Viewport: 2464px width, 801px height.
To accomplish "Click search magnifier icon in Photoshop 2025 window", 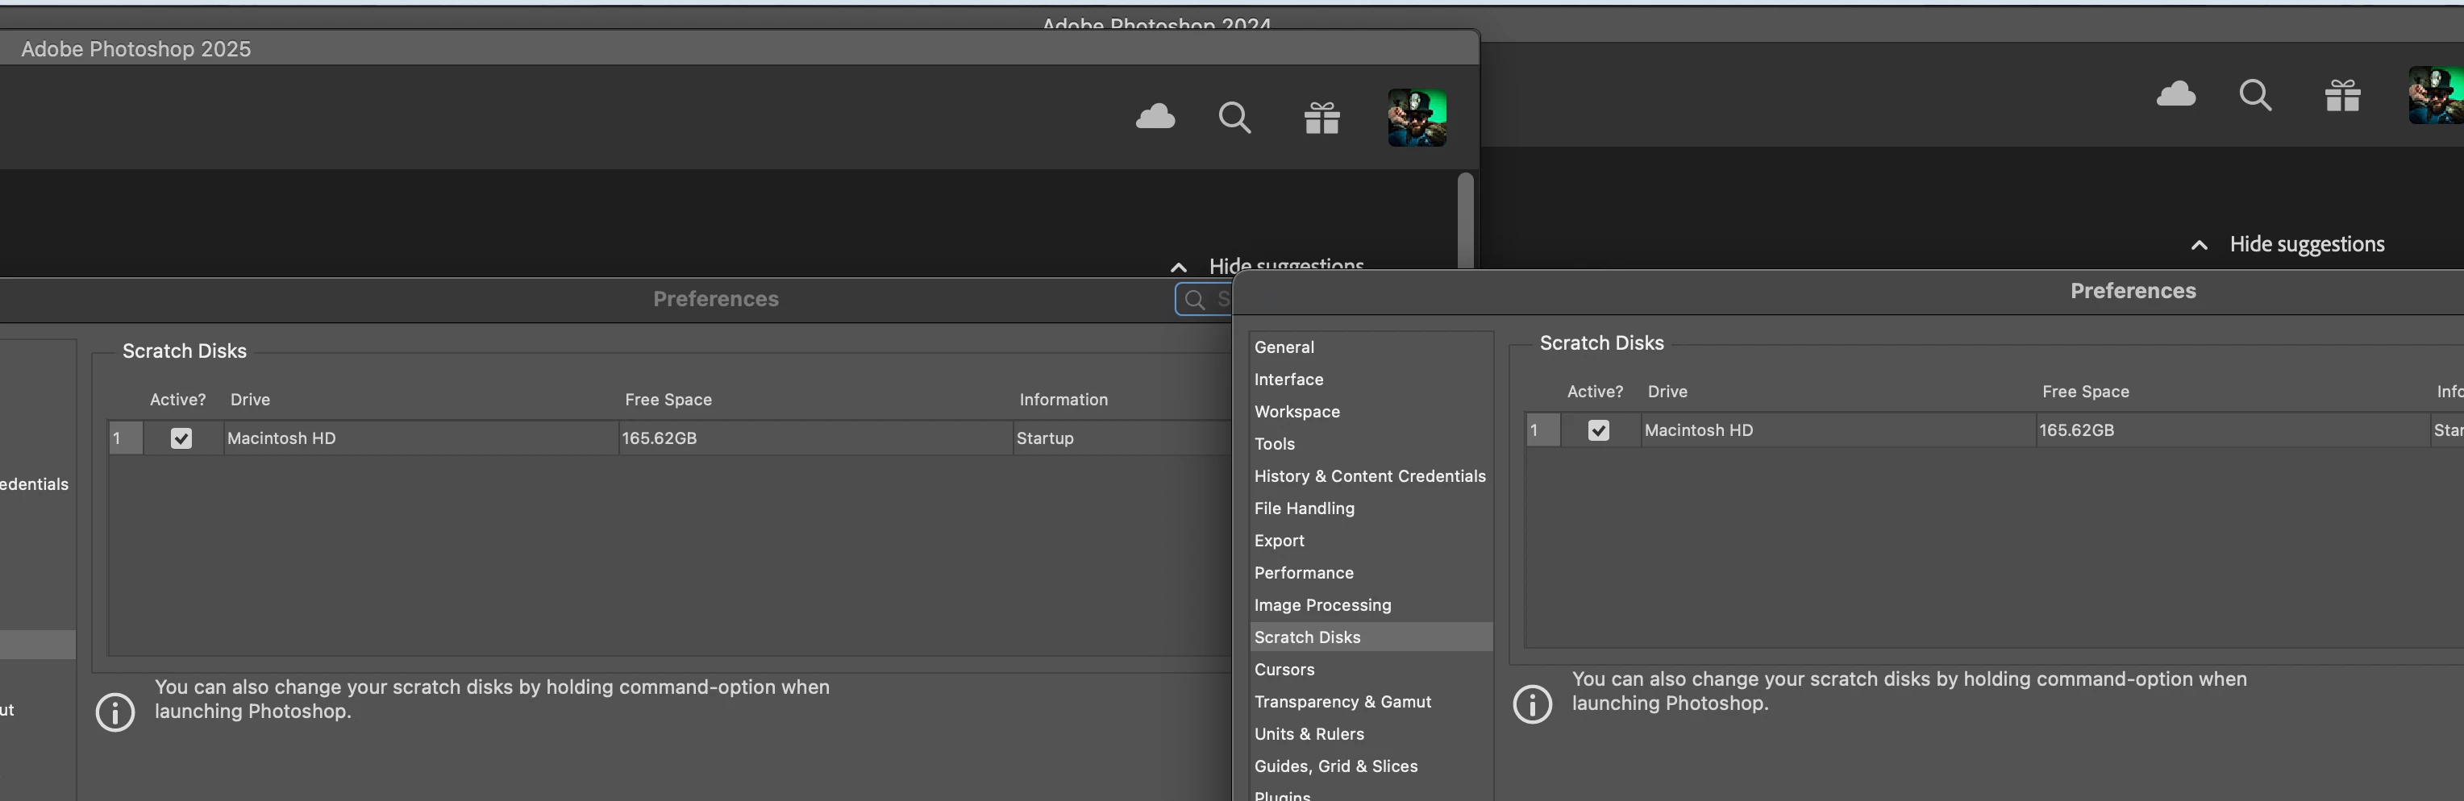I will 1234,118.
